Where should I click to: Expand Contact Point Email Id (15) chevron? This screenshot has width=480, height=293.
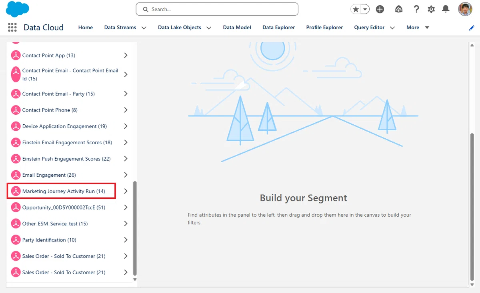coord(126,74)
